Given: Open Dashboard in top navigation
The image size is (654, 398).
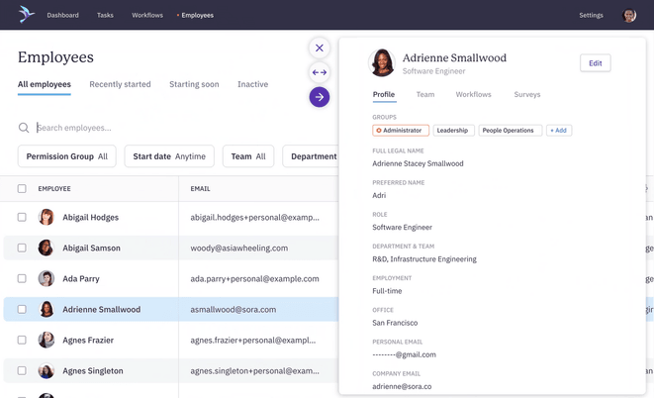Looking at the screenshot, I should (x=62, y=15).
